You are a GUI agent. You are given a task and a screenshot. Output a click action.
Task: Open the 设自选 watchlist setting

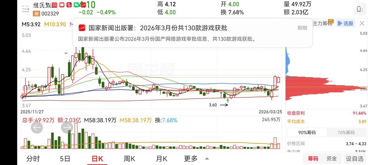(x=354, y=158)
